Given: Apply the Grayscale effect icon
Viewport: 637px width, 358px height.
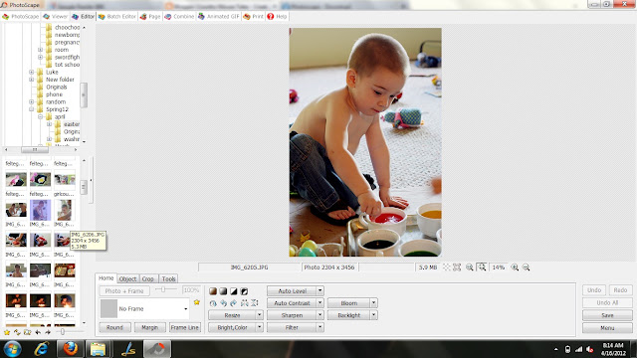Looking at the screenshot, I should 223,291.
